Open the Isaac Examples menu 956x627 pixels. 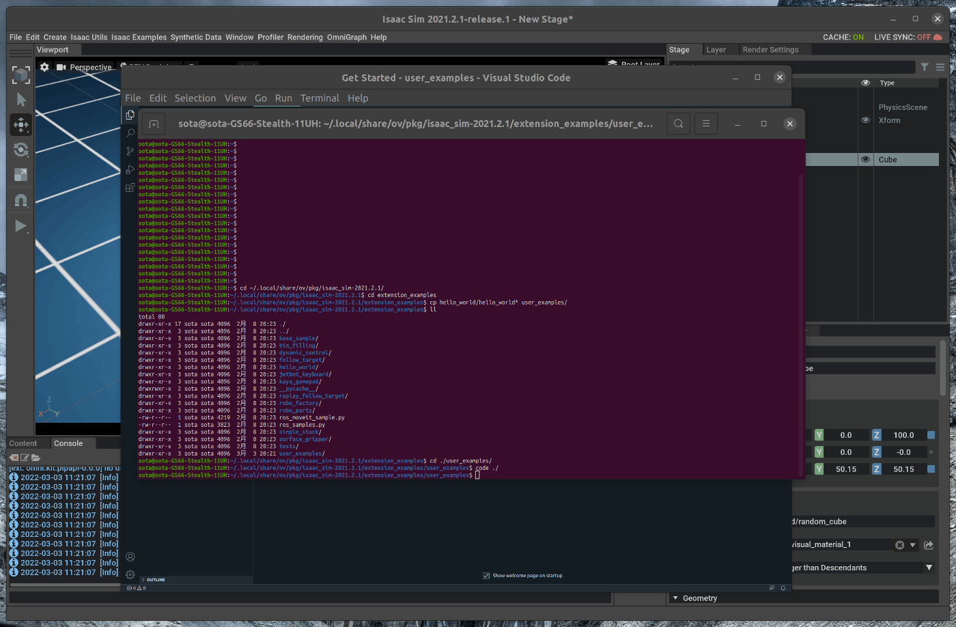pos(139,38)
